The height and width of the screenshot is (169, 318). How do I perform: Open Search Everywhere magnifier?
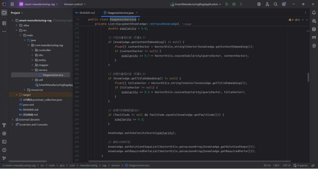276,4
